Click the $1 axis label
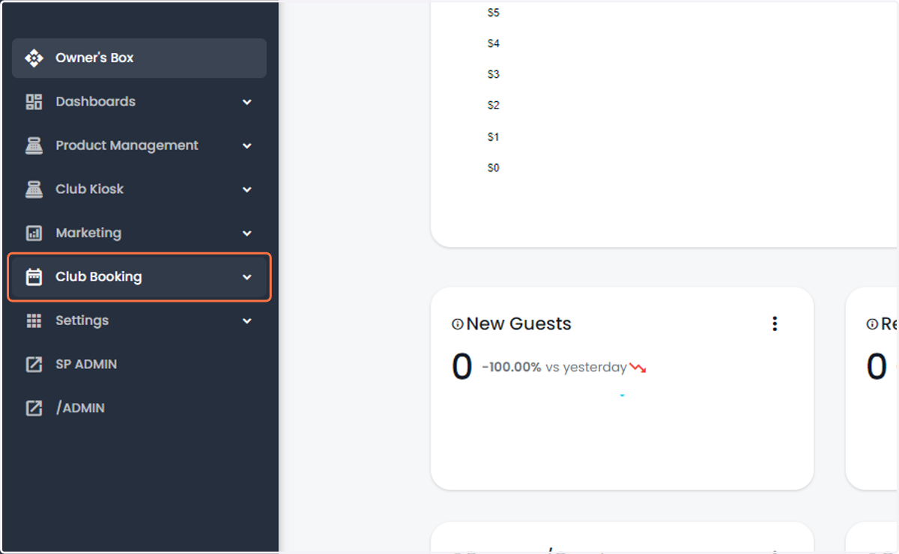This screenshot has height=554, width=899. pos(493,137)
